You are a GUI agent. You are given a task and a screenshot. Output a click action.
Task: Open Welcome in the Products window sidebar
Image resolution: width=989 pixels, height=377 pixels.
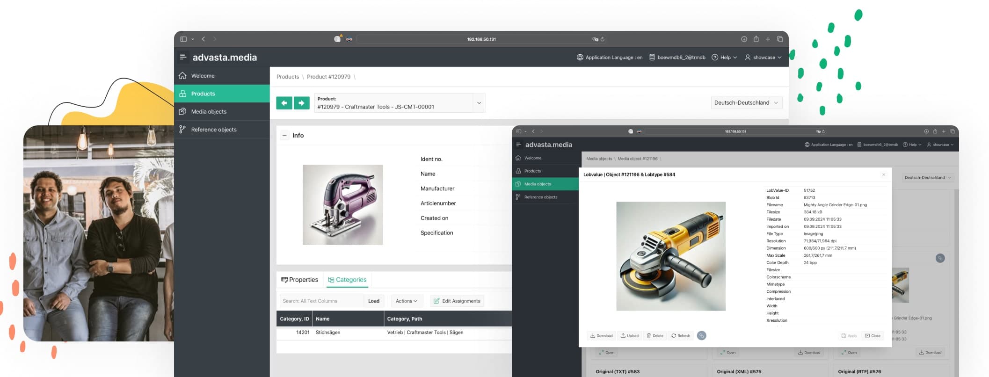coord(222,76)
